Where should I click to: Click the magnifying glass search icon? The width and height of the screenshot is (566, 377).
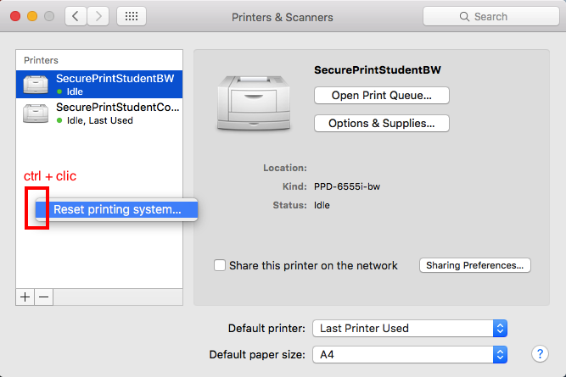tap(465, 17)
